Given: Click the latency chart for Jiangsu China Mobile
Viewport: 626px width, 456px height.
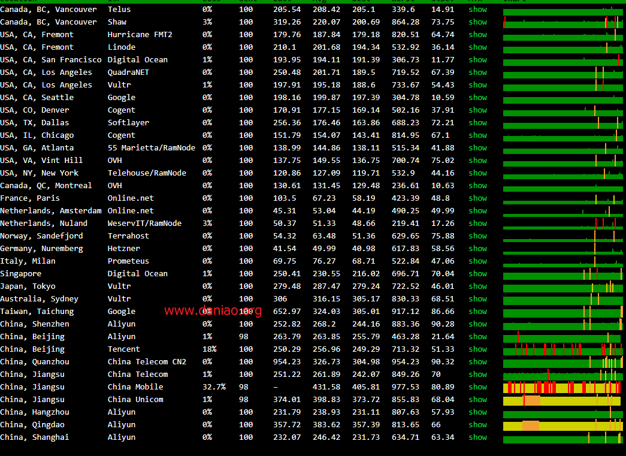Looking at the screenshot, I should pos(563,387).
